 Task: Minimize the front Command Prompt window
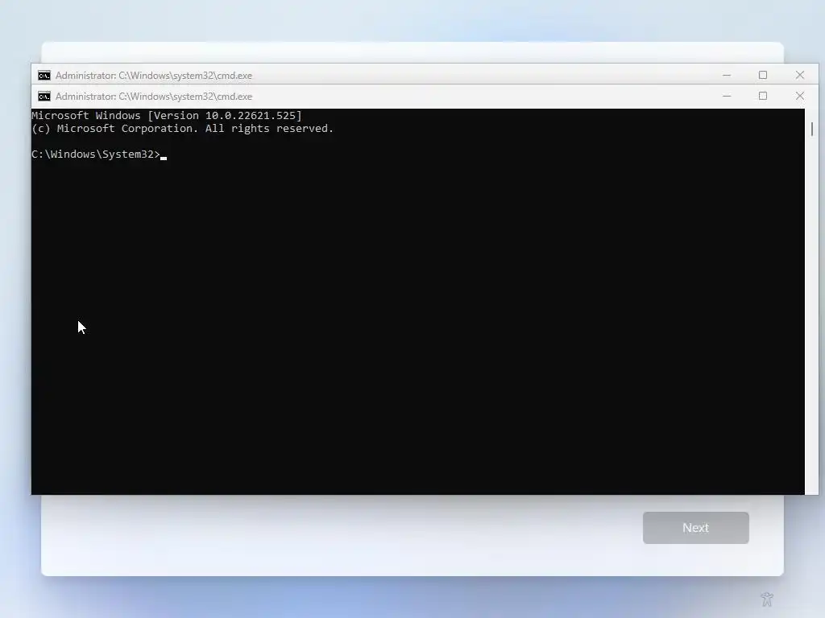[727, 97]
